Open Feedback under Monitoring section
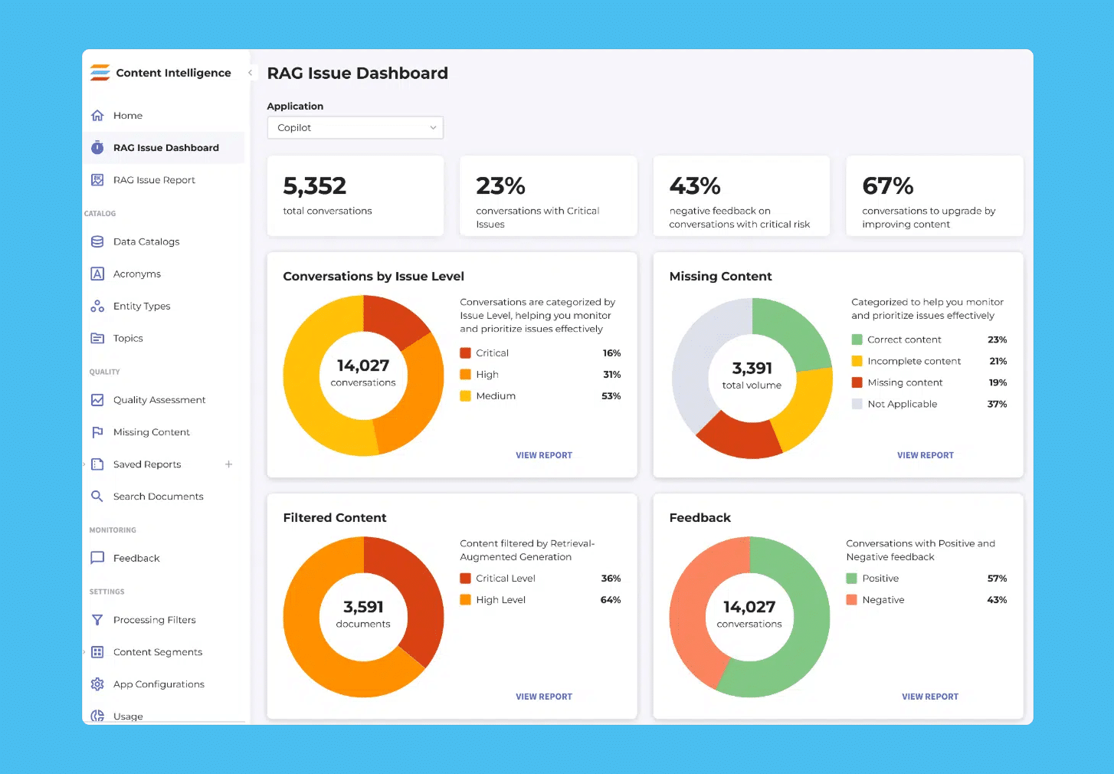1114x774 pixels. click(136, 558)
